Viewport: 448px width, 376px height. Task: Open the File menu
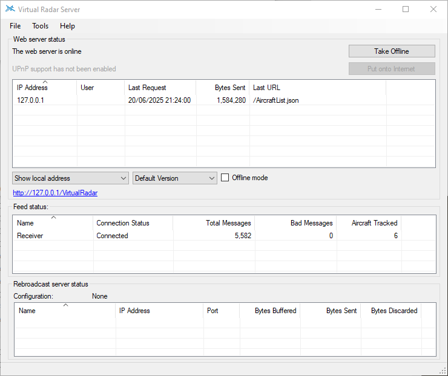(x=15, y=26)
